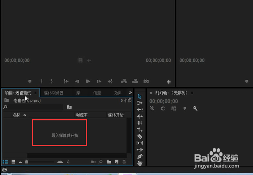Go to Out point in Source monitor
The width and height of the screenshot is (253, 175).
pos(110,81)
